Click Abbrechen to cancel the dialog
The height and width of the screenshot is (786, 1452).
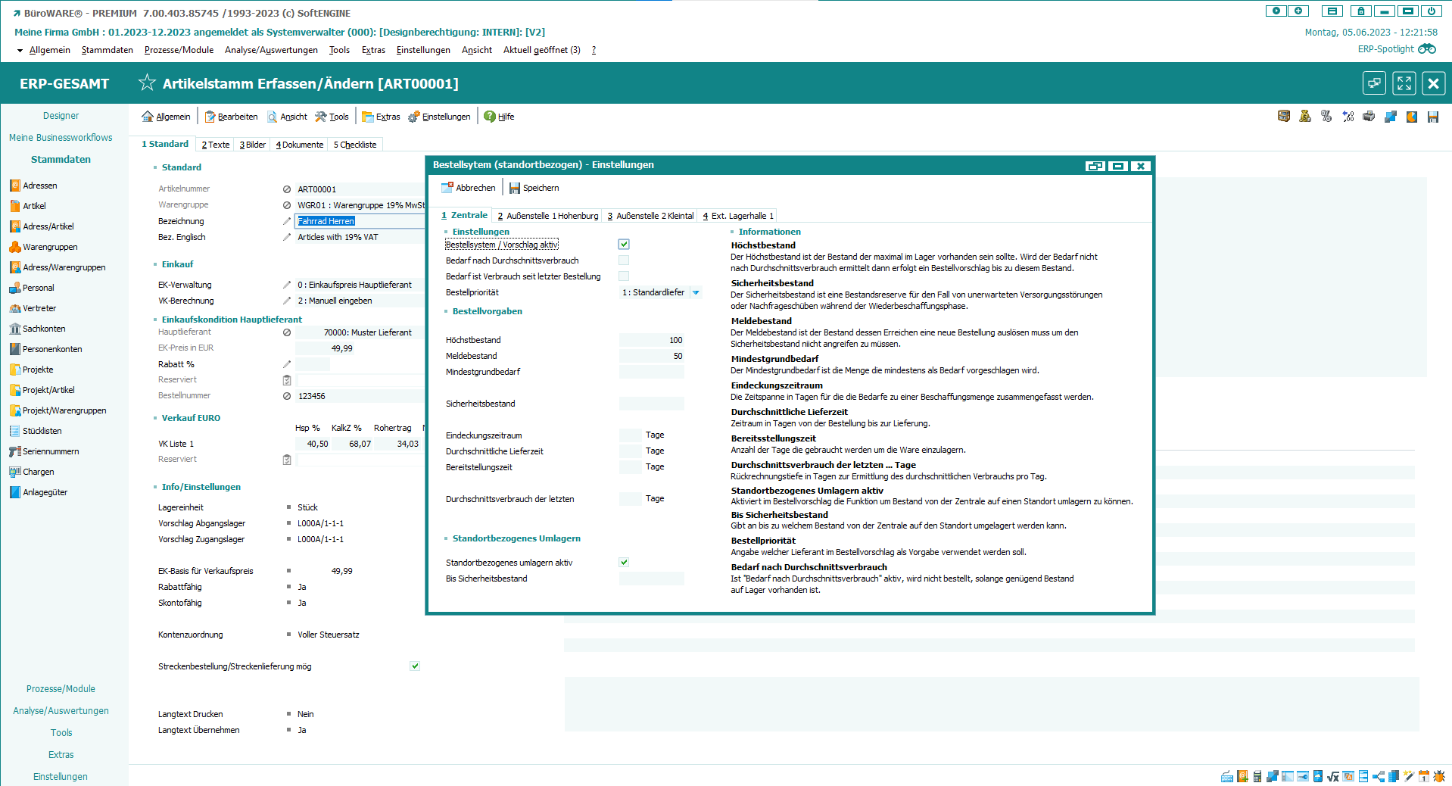point(469,188)
